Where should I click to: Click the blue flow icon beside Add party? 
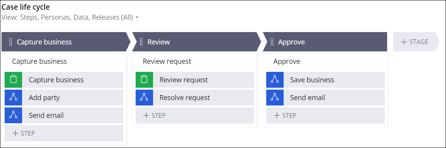[14, 97]
